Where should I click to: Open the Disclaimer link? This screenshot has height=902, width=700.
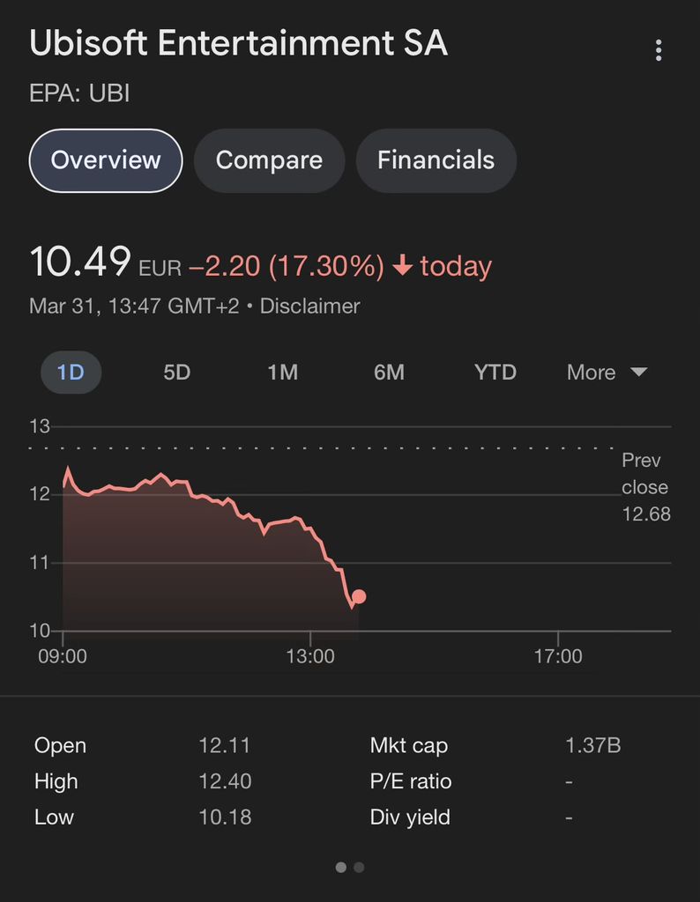coord(309,306)
